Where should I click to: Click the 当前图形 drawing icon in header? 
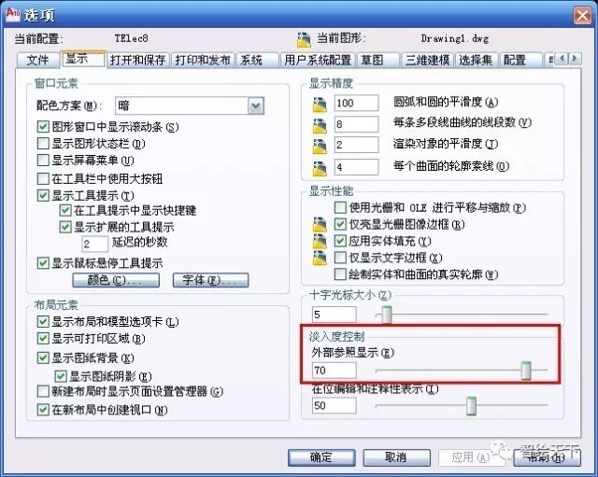pyautogui.click(x=304, y=39)
